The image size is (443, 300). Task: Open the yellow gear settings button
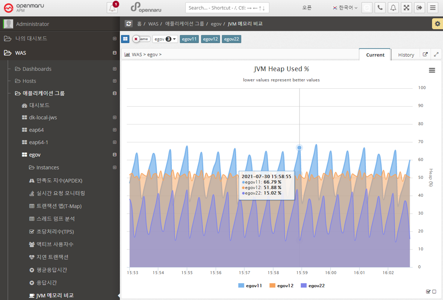(x=437, y=24)
